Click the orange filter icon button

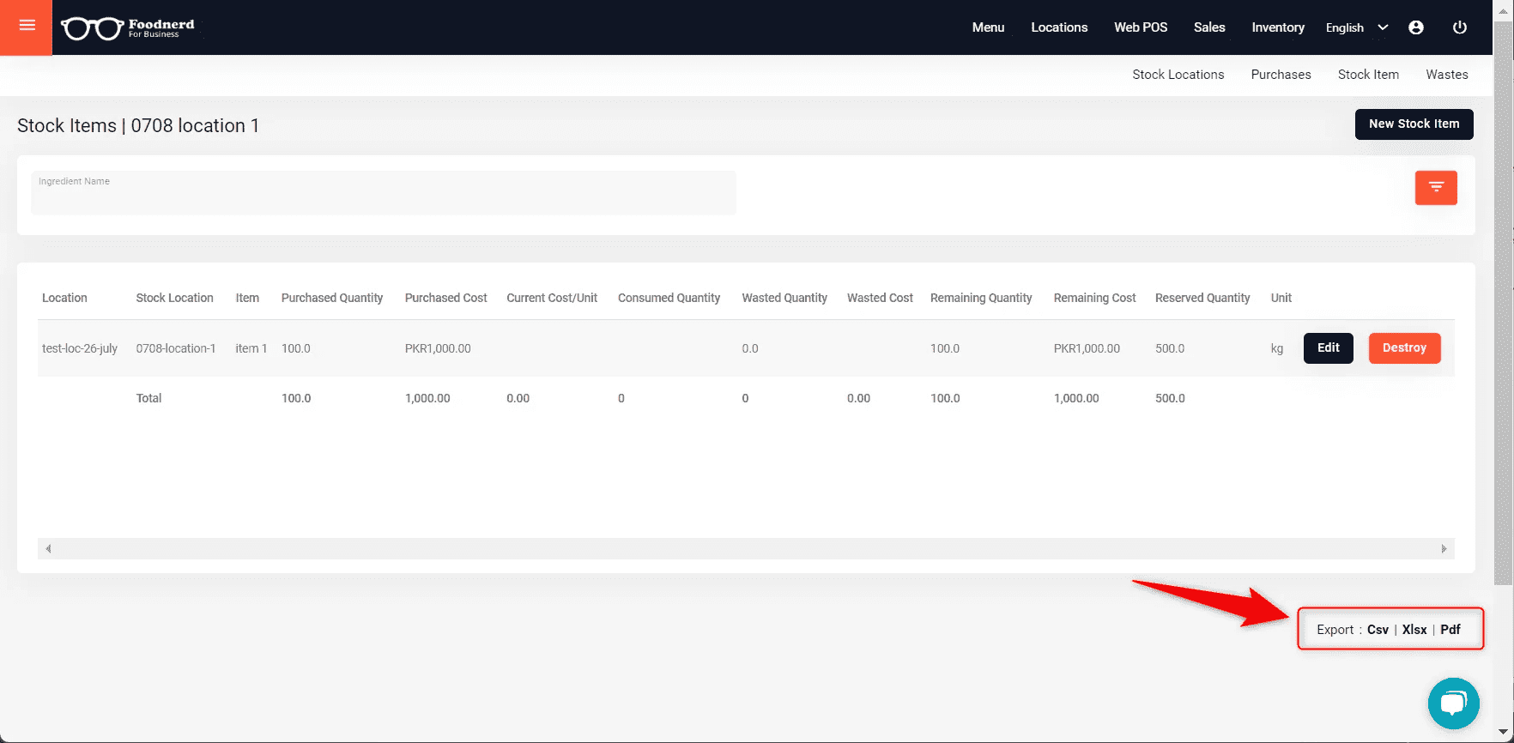pyautogui.click(x=1436, y=187)
